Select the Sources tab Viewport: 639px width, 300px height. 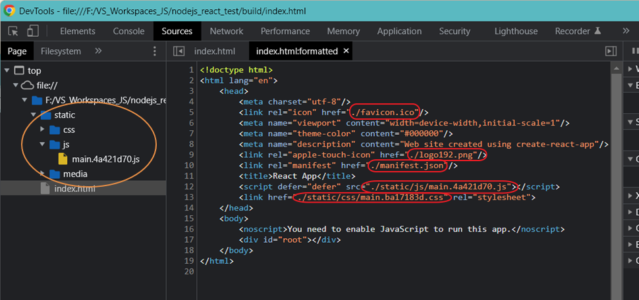pyautogui.click(x=177, y=32)
